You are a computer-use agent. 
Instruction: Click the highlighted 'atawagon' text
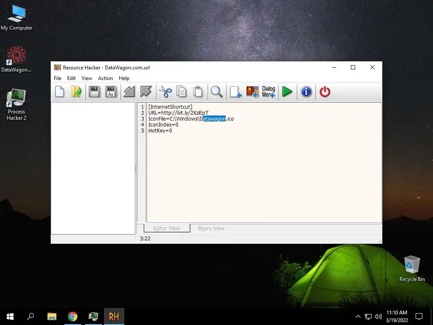pyautogui.click(x=214, y=119)
